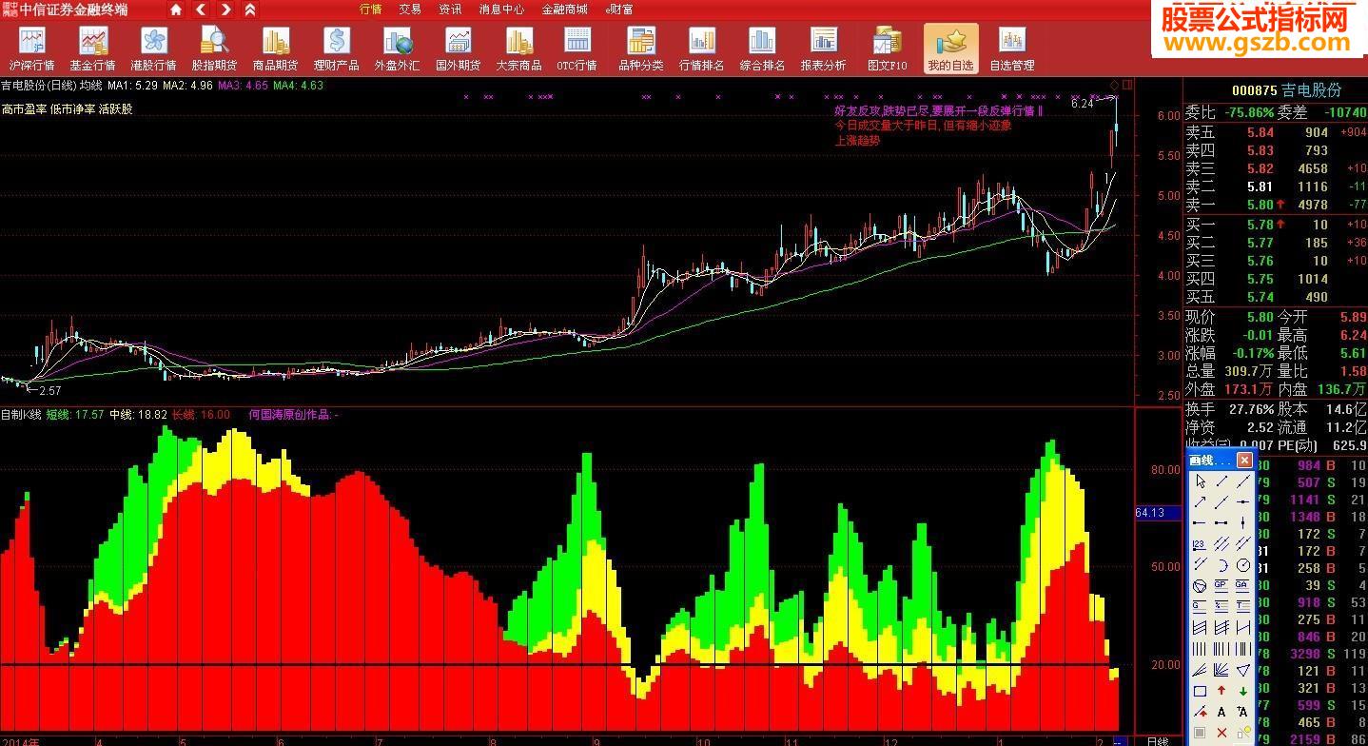Select the pointer tool in 画线 palette

click(1200, 481)
